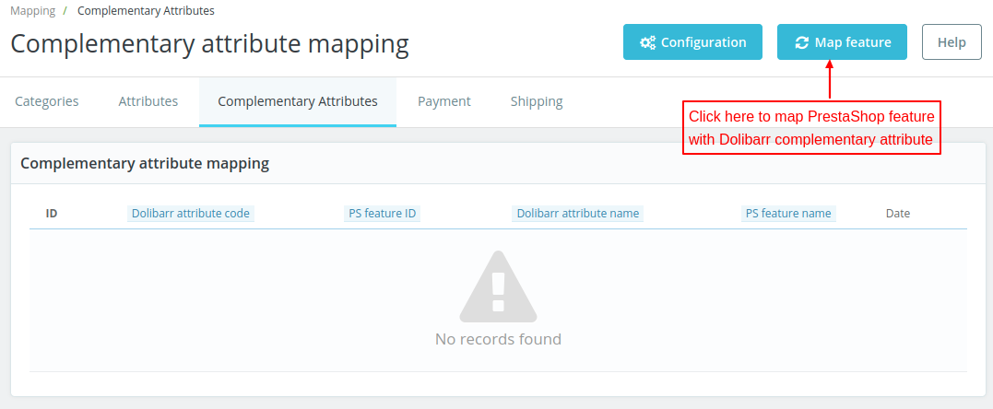Screen dimensions: 993x409
Task: Click the Mapping breadcrumb link
Action: [x=32, y=11]
